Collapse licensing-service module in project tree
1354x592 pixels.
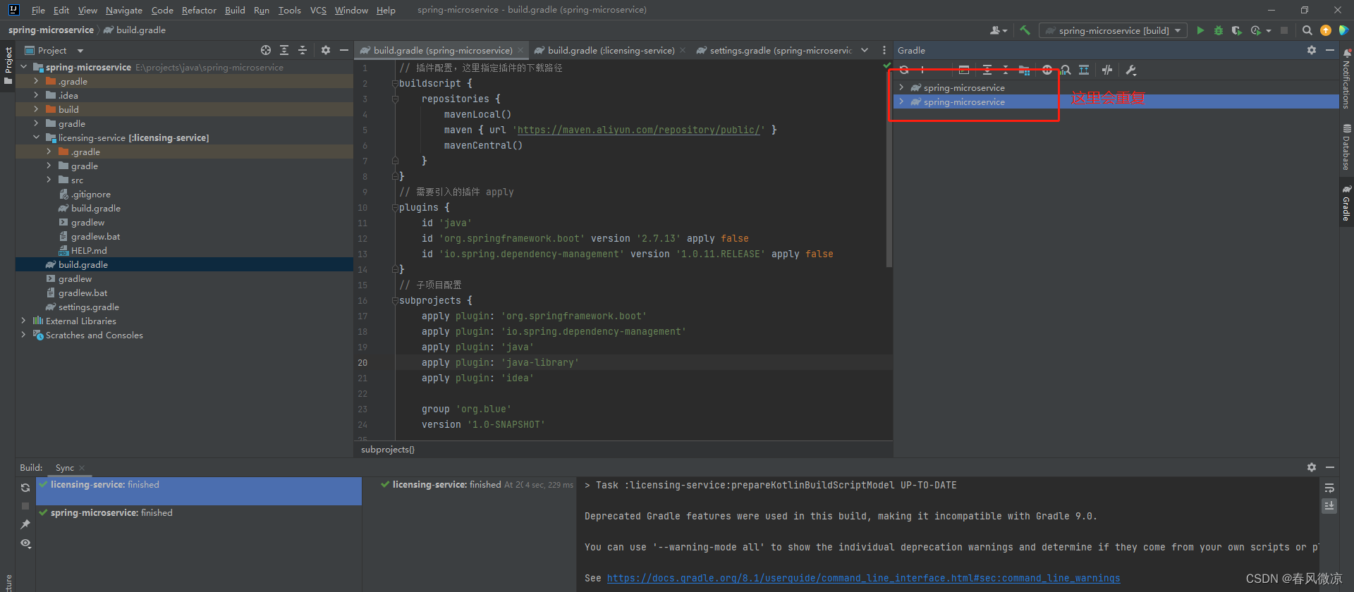coord(36,137)
